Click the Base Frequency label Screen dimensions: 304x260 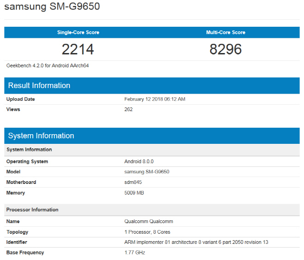(25, 253)
